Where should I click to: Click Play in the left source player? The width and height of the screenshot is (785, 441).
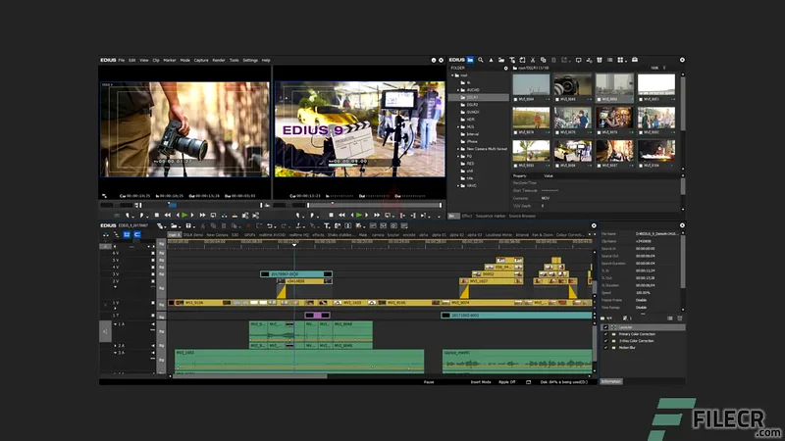click(x=184, y=215)
